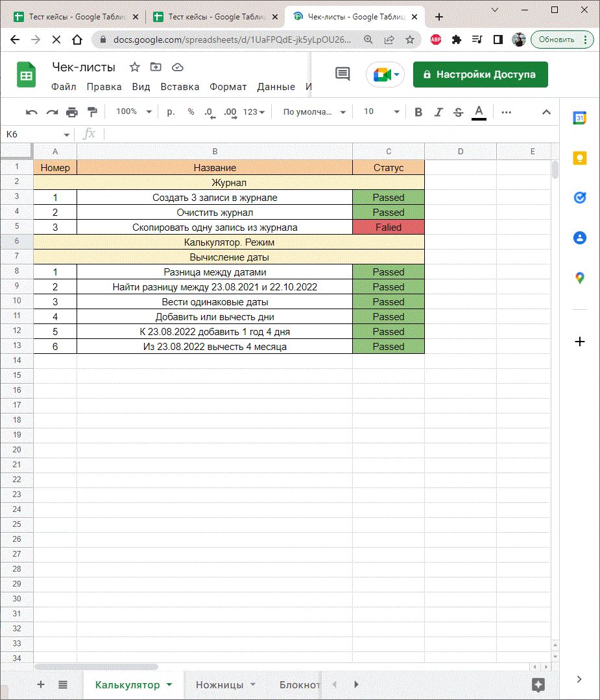Click the Add sheet plus button
Image resolution: width=600 pixels, height=700 pixels.
(41, 684)
